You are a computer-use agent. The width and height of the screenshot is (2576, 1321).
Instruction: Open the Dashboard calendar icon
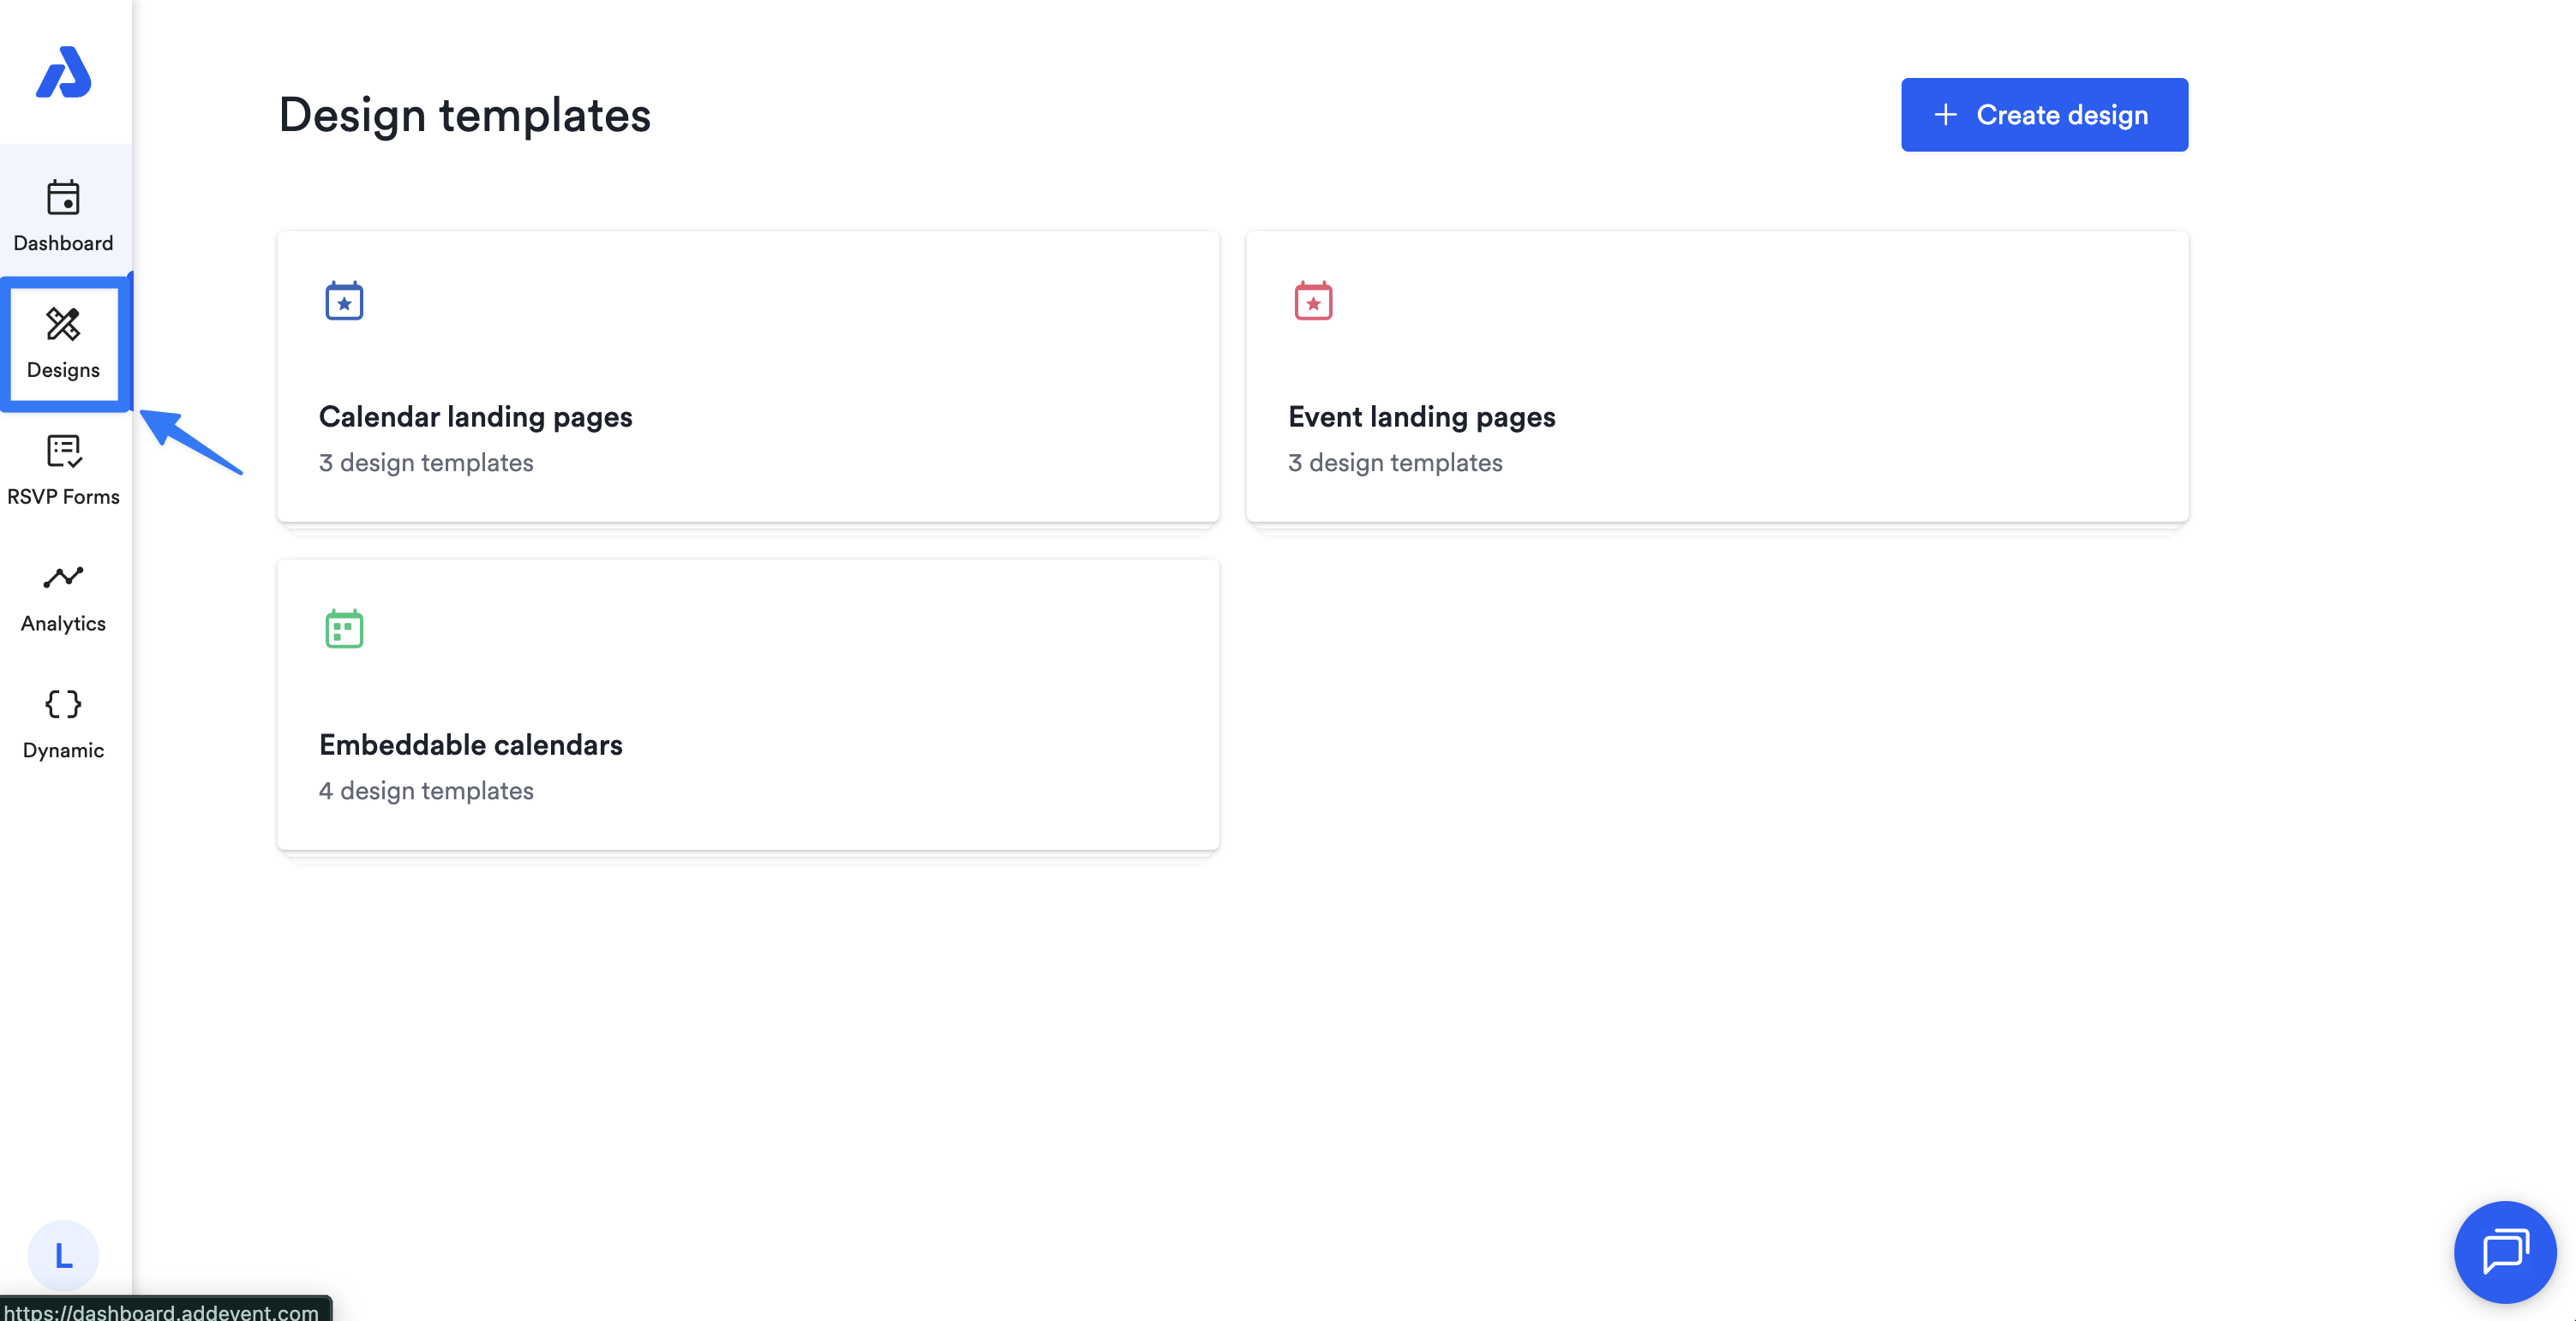[63, 198]
